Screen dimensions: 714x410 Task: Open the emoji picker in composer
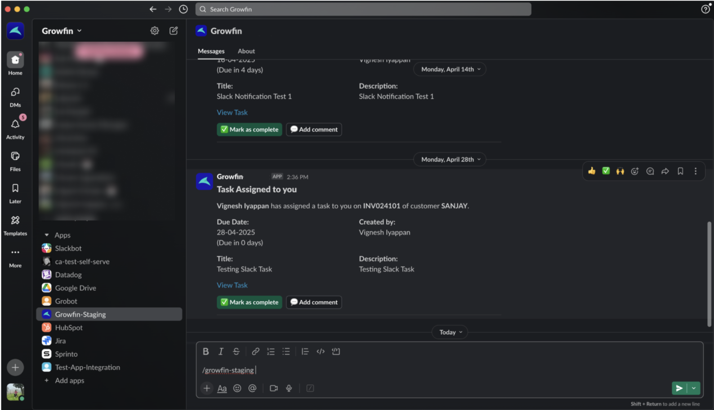pyautogui.click(x=237, y=388)
